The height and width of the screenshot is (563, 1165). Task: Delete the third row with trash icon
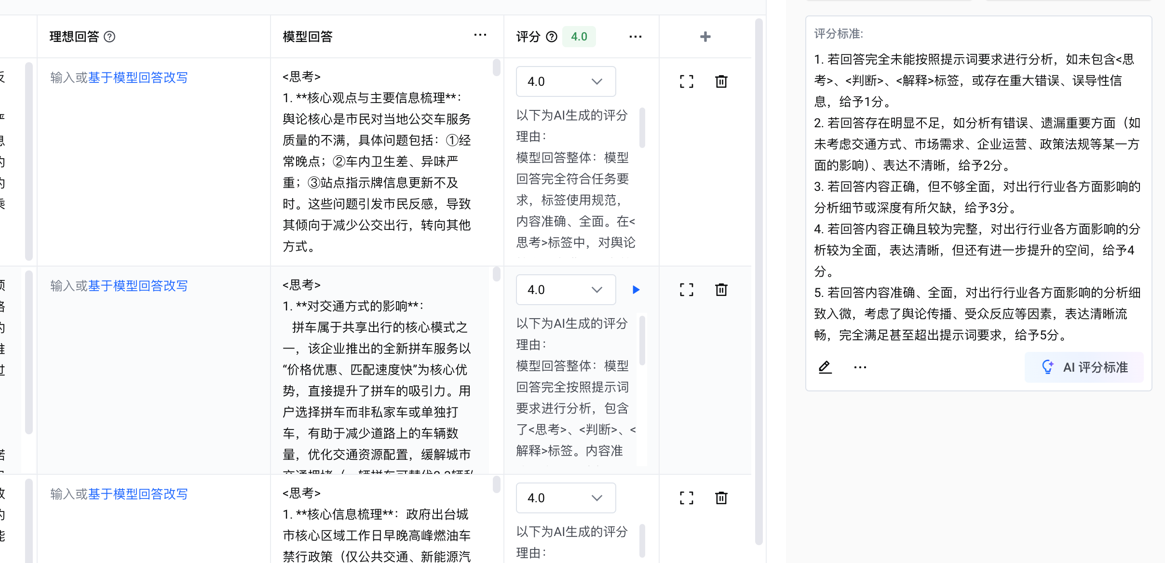tap(721, 498)
